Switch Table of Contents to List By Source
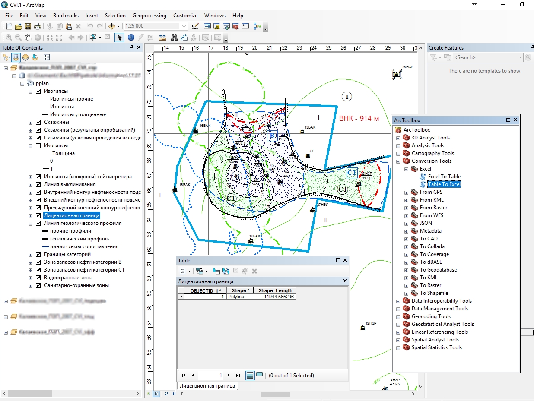This screenshot has height=401, width=534. coord(16,57)
